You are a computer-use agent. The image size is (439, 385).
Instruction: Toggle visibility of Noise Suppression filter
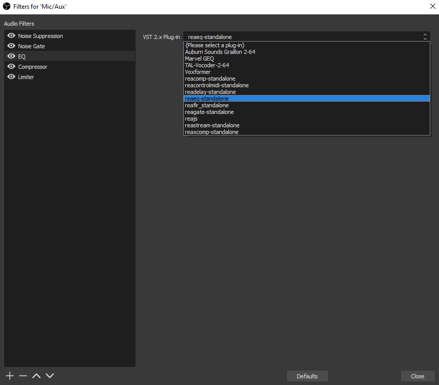tap(11, 36)
